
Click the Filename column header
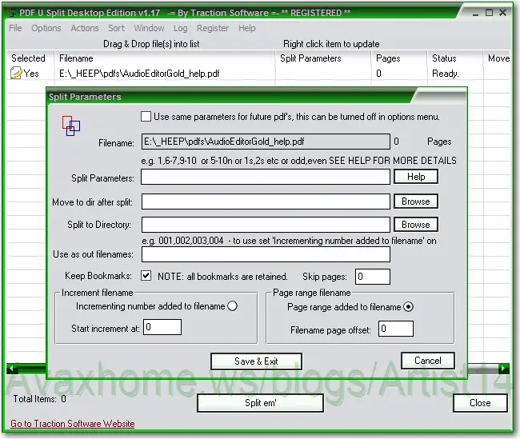[165, 58]
